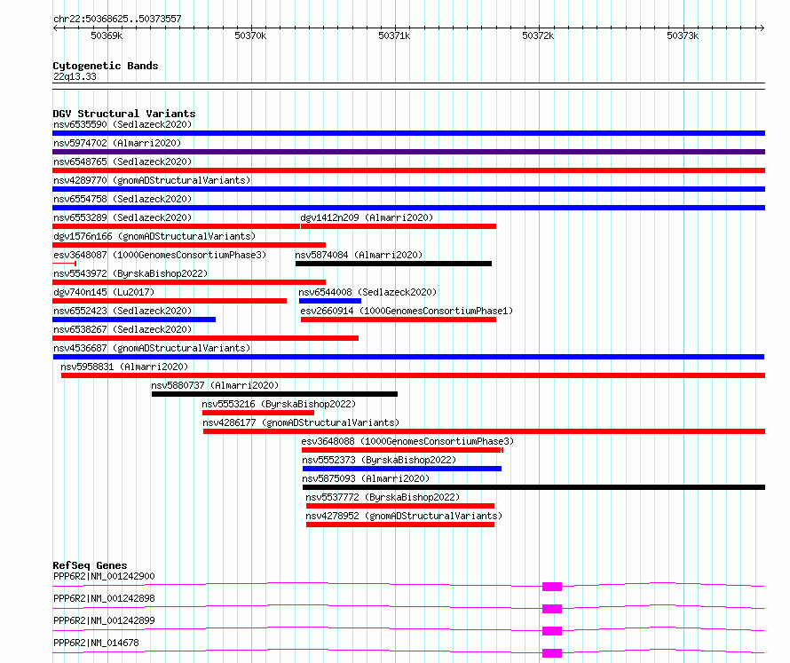
Task: Click esv3648088 (1000GenomesConsortiumPhase3) label
Action: [407, 441]
